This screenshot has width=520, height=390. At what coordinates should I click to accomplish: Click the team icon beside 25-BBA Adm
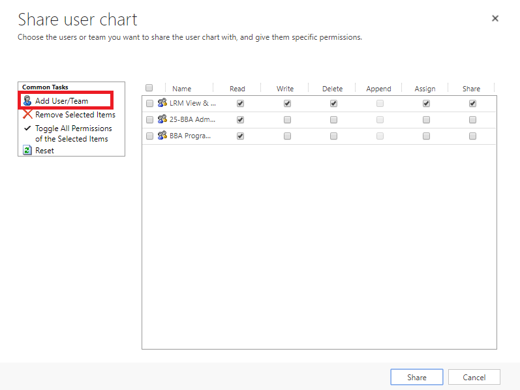(x=162, y=119)
